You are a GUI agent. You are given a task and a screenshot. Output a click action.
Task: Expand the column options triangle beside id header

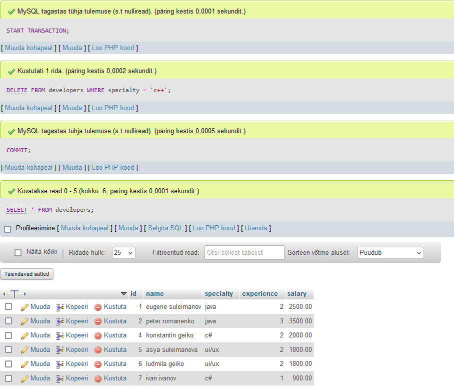(x=124, y=294)
